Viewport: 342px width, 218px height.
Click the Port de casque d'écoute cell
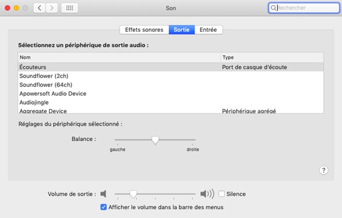(x=254, y=67)
